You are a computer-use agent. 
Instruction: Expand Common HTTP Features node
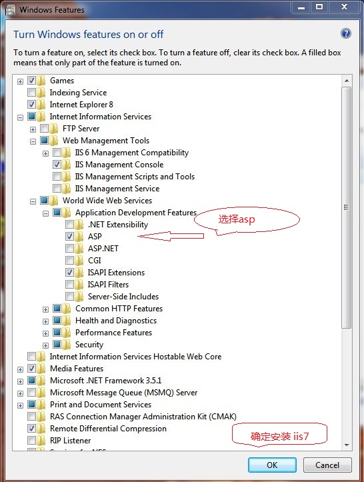[x=45, y=309]
